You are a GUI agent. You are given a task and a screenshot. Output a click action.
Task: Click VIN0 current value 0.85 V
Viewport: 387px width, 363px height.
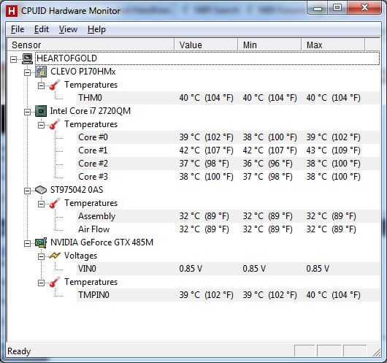coord(191,269)
